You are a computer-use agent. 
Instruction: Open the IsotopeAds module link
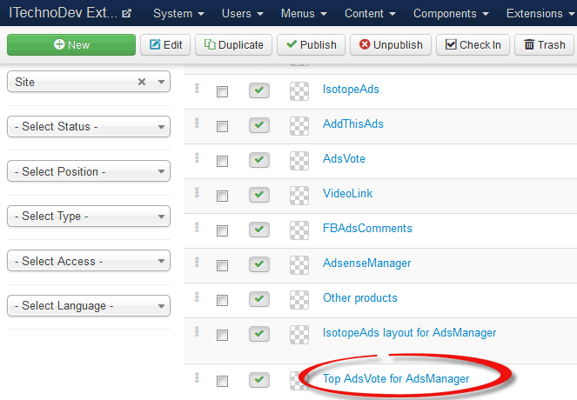coord(351,90)
